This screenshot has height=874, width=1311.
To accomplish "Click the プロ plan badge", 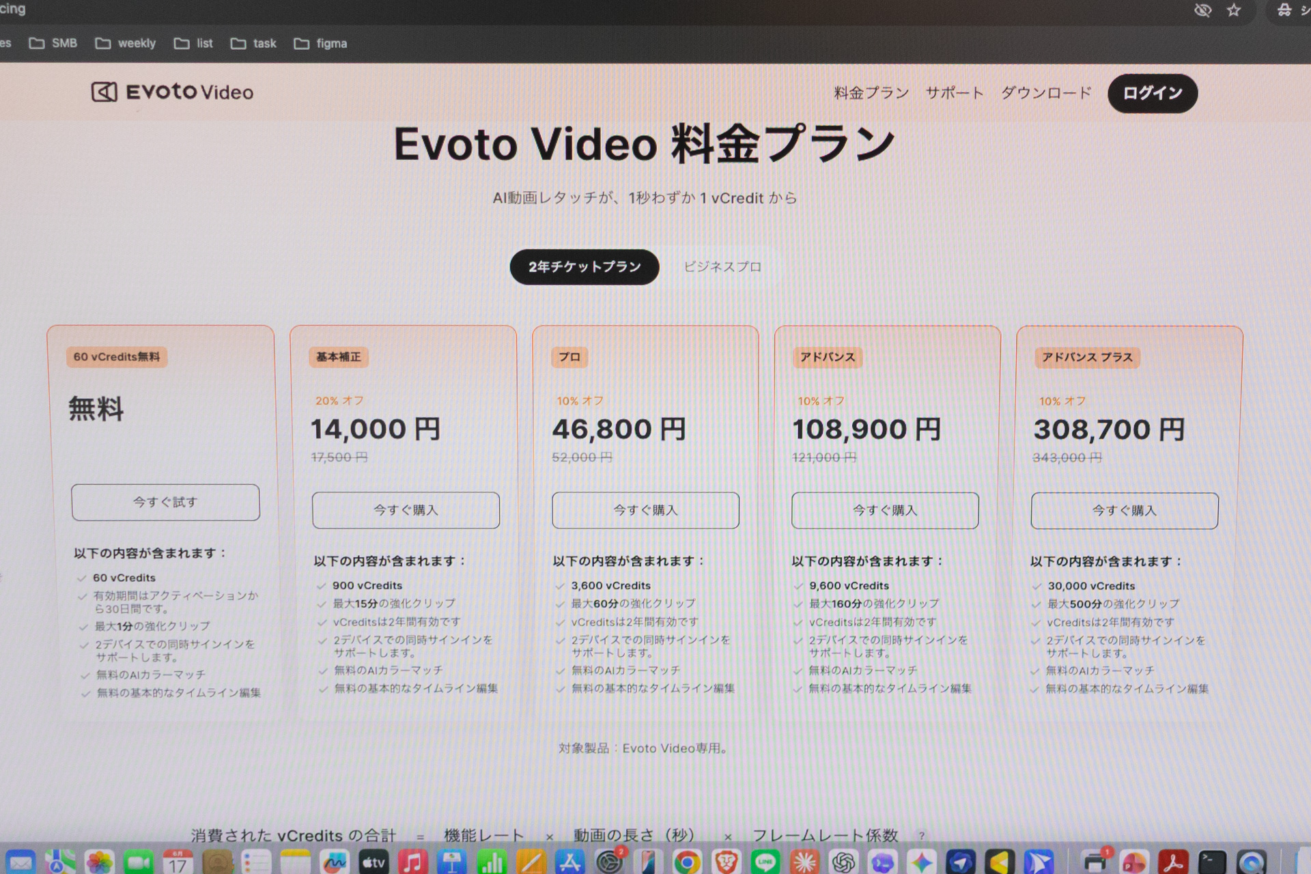I will [x=569, y=357].
